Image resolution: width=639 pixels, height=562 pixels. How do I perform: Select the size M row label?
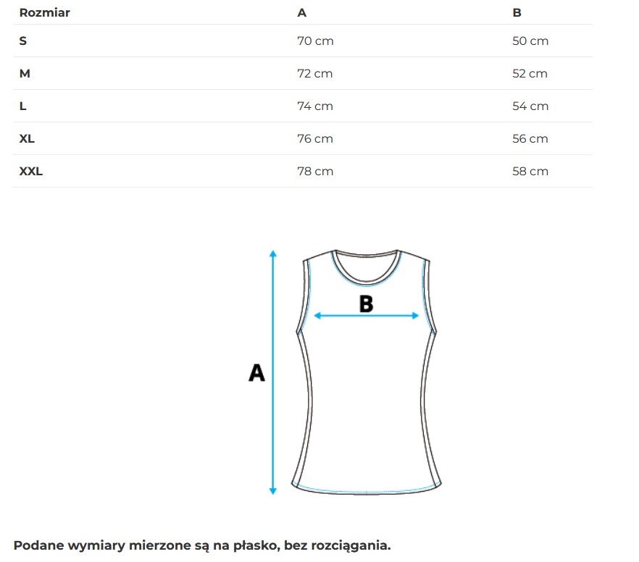click(x=25, y=74)
